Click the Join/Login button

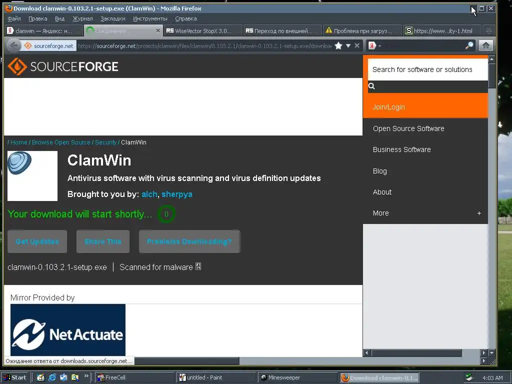click(x=425, y=107)
